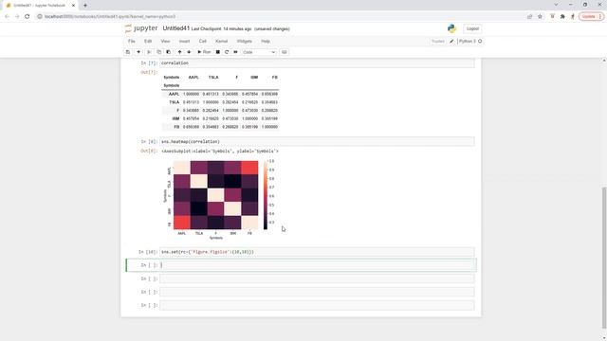Insert cell below with plus icon
Image resolution: width=607 pixels, height=341 pixels.
pos(138,52)
